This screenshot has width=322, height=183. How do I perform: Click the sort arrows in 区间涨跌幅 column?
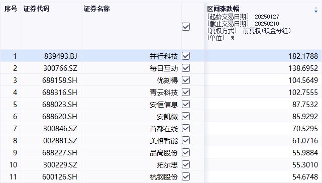316,10
